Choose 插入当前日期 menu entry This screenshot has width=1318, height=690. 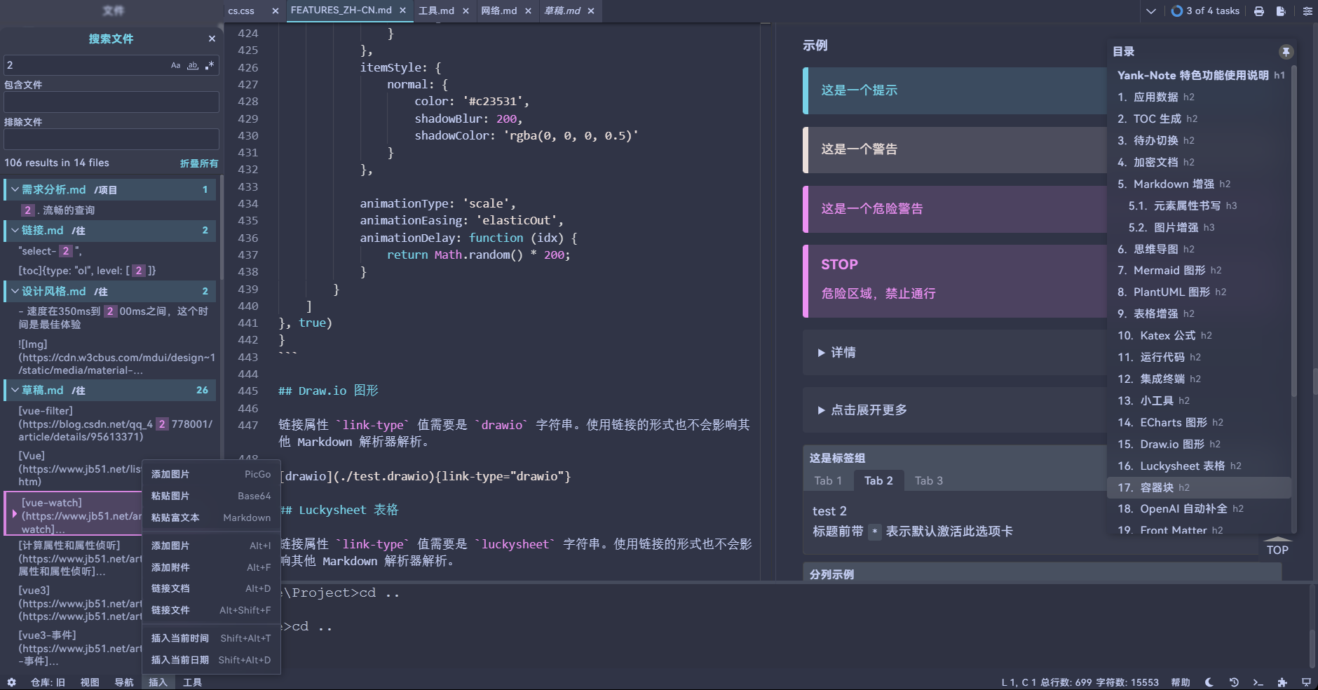click(211, 661)
